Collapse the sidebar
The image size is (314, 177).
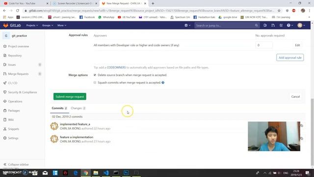pos(16,164)
